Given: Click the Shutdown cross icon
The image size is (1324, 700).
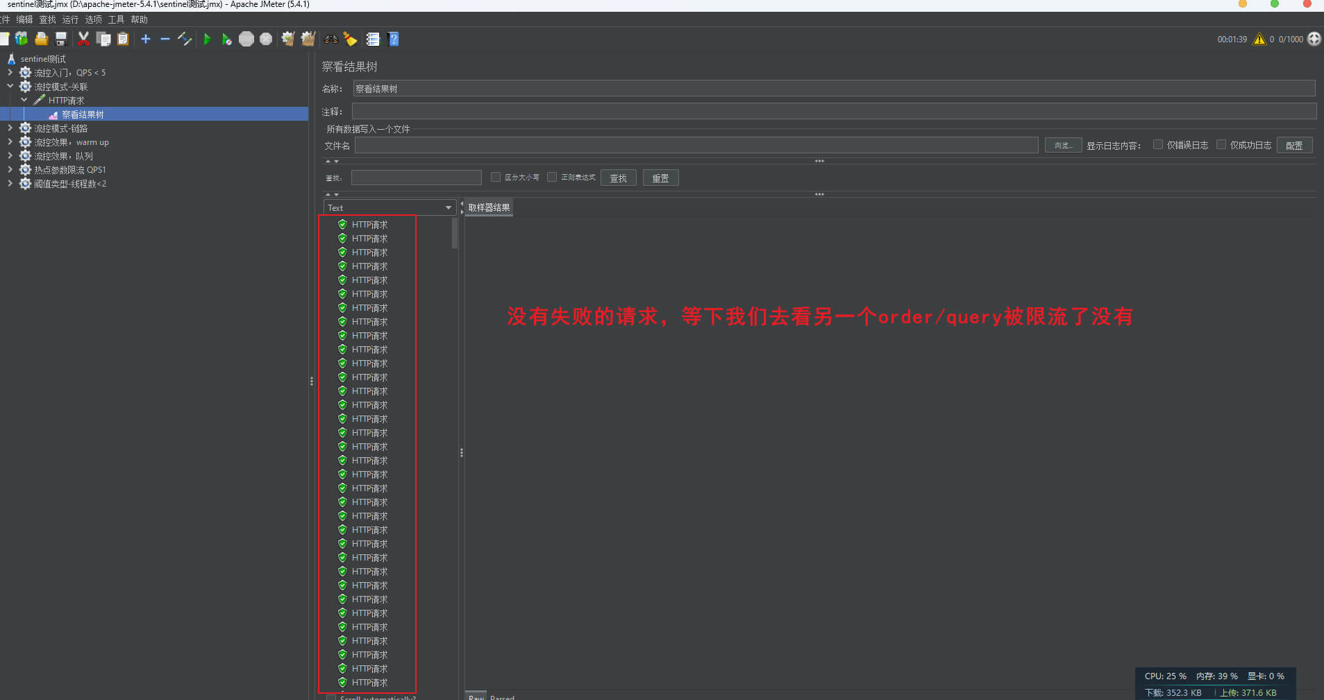Looking at the screenshot, I should click(x=266, y=39).
